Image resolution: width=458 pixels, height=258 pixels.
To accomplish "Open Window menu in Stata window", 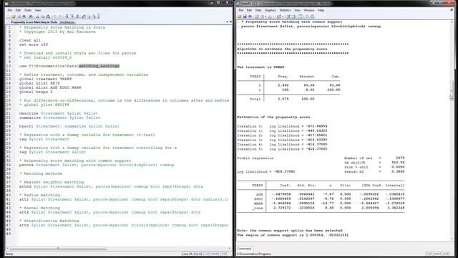I will pyautogui.click(x=309, y=10).
